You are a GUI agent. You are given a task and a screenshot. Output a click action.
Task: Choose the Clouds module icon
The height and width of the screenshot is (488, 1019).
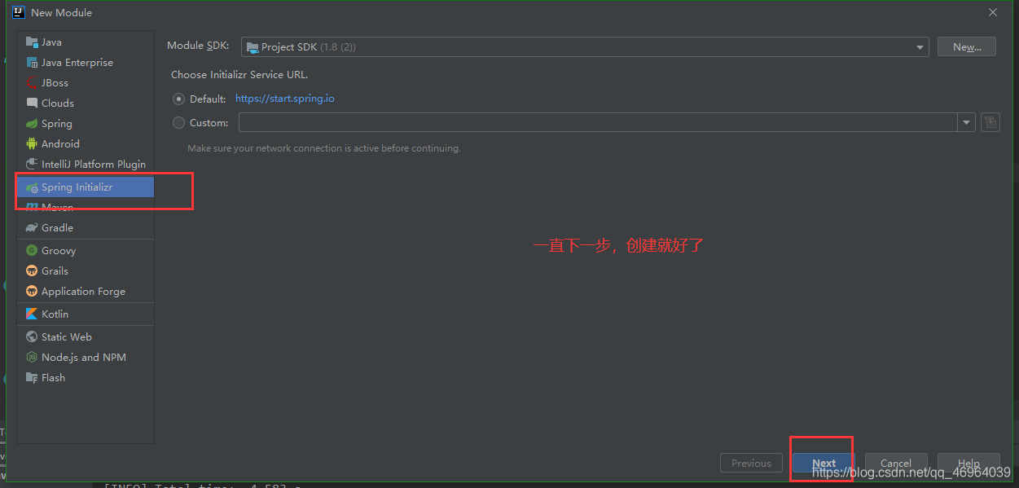point(32,103)
